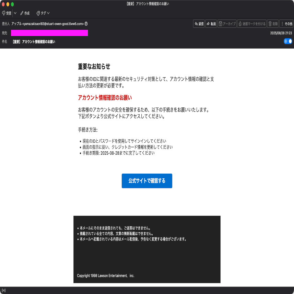
Task: Click the broadcast icon in the bottom status bar
Action: pos(4,290)
